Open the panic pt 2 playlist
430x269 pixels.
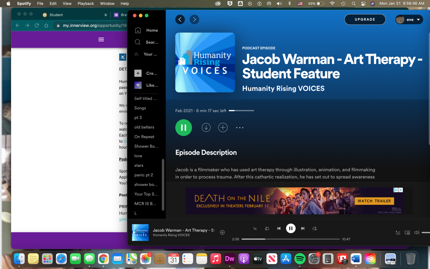143,175
